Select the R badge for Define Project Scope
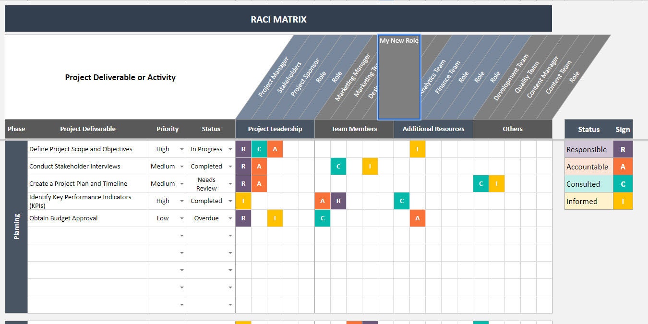 pos(243,149)
